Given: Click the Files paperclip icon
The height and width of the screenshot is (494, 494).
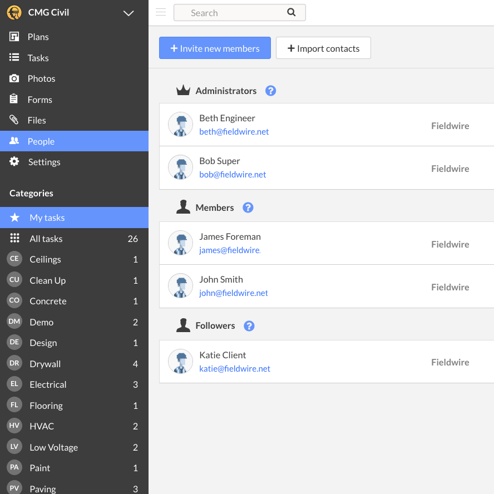Looking at the screenshot, I should pos(14,120).
